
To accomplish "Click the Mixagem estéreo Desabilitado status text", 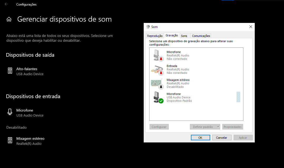I will 175,87.
